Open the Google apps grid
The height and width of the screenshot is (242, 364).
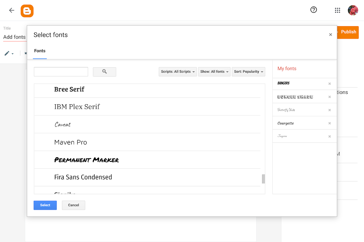tap(337, 10)
